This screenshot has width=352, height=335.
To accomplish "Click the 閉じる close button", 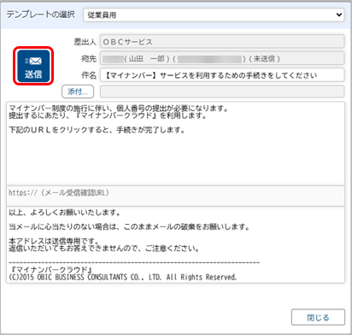I will (x=318, y=317).
